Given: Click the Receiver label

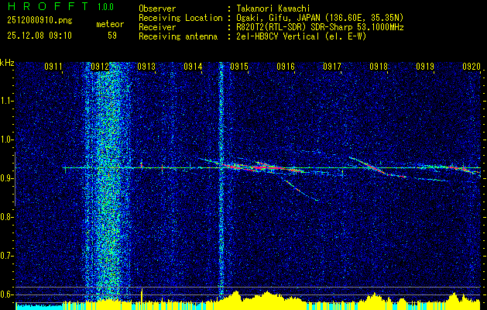Looking at the screenshot, I should coord(157,27).
